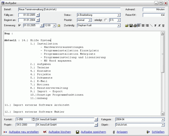The image size is (169, 136).
Task: Align text right in the editor
Action: 147,26
